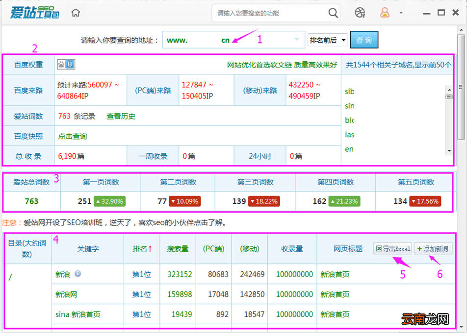Open the keyword 新浪网 link
The width and height of the screenshot is (467, 333).
(66, 294)
